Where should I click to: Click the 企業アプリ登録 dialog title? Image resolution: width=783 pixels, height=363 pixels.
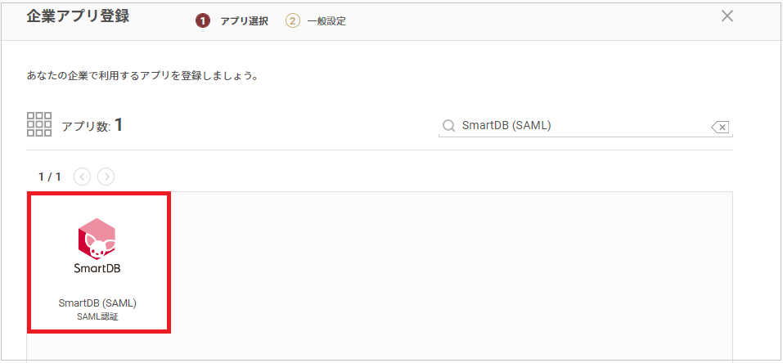[78, 16]
